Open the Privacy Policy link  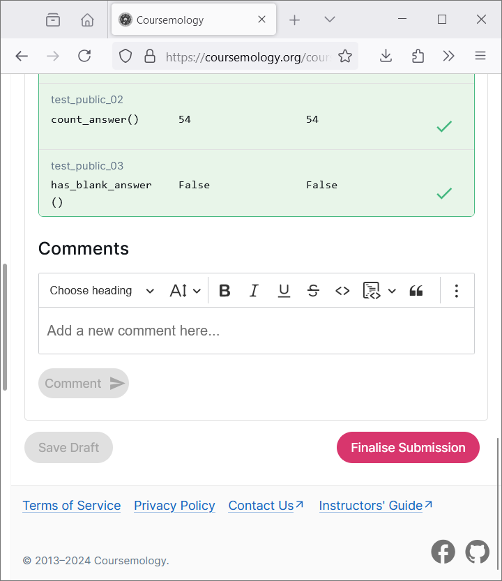174,506
